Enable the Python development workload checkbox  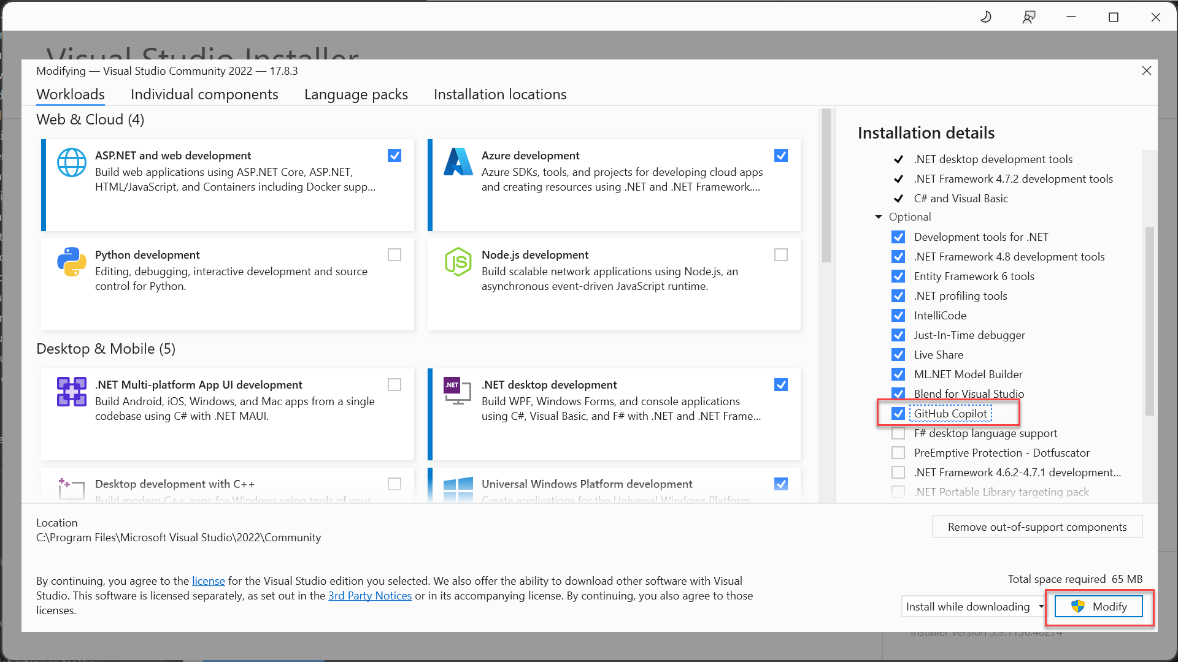click(395, 254)
